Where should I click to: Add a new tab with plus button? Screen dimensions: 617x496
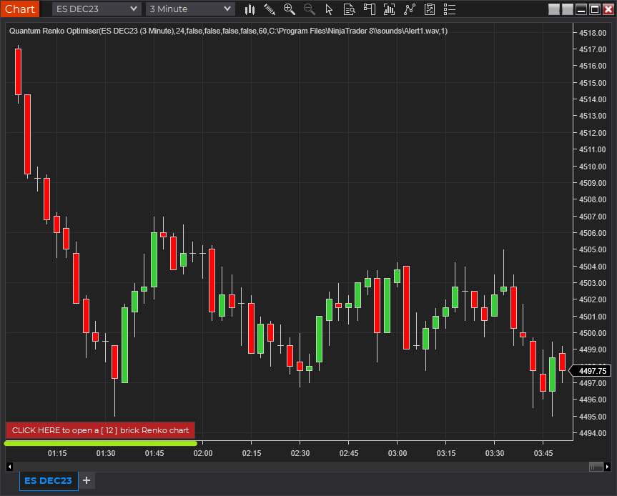pyautogui.click(x=87, y=480)
